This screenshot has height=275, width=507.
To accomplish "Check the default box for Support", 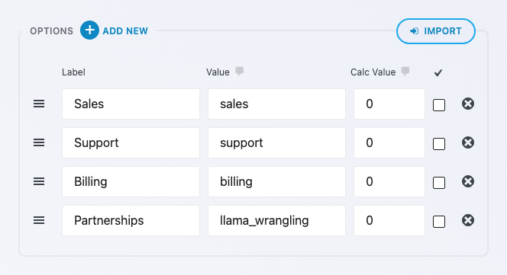I will [439, 144].
